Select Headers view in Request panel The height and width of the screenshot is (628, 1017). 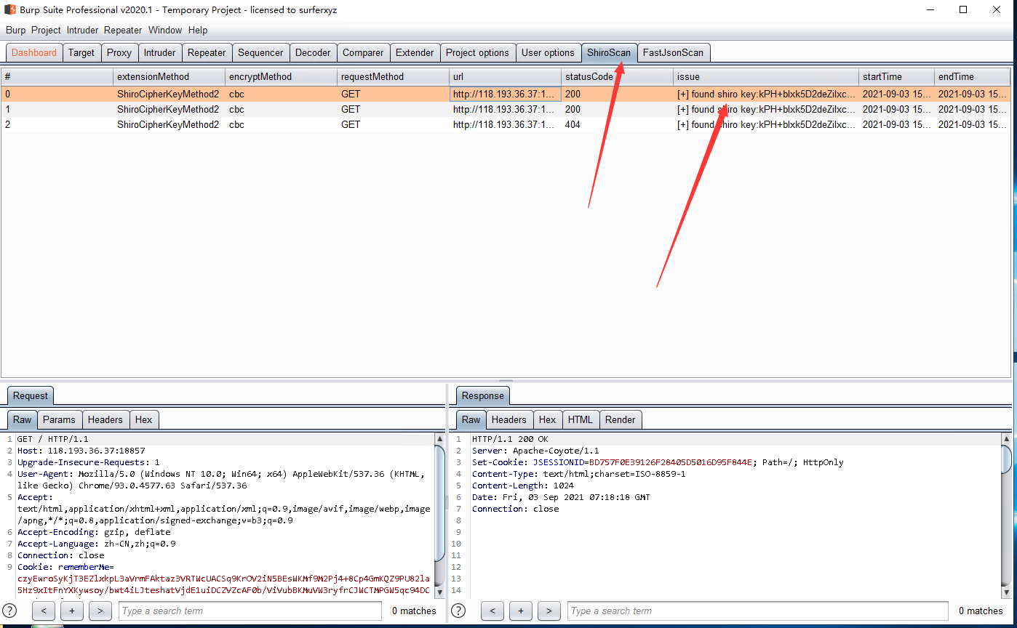105,419
